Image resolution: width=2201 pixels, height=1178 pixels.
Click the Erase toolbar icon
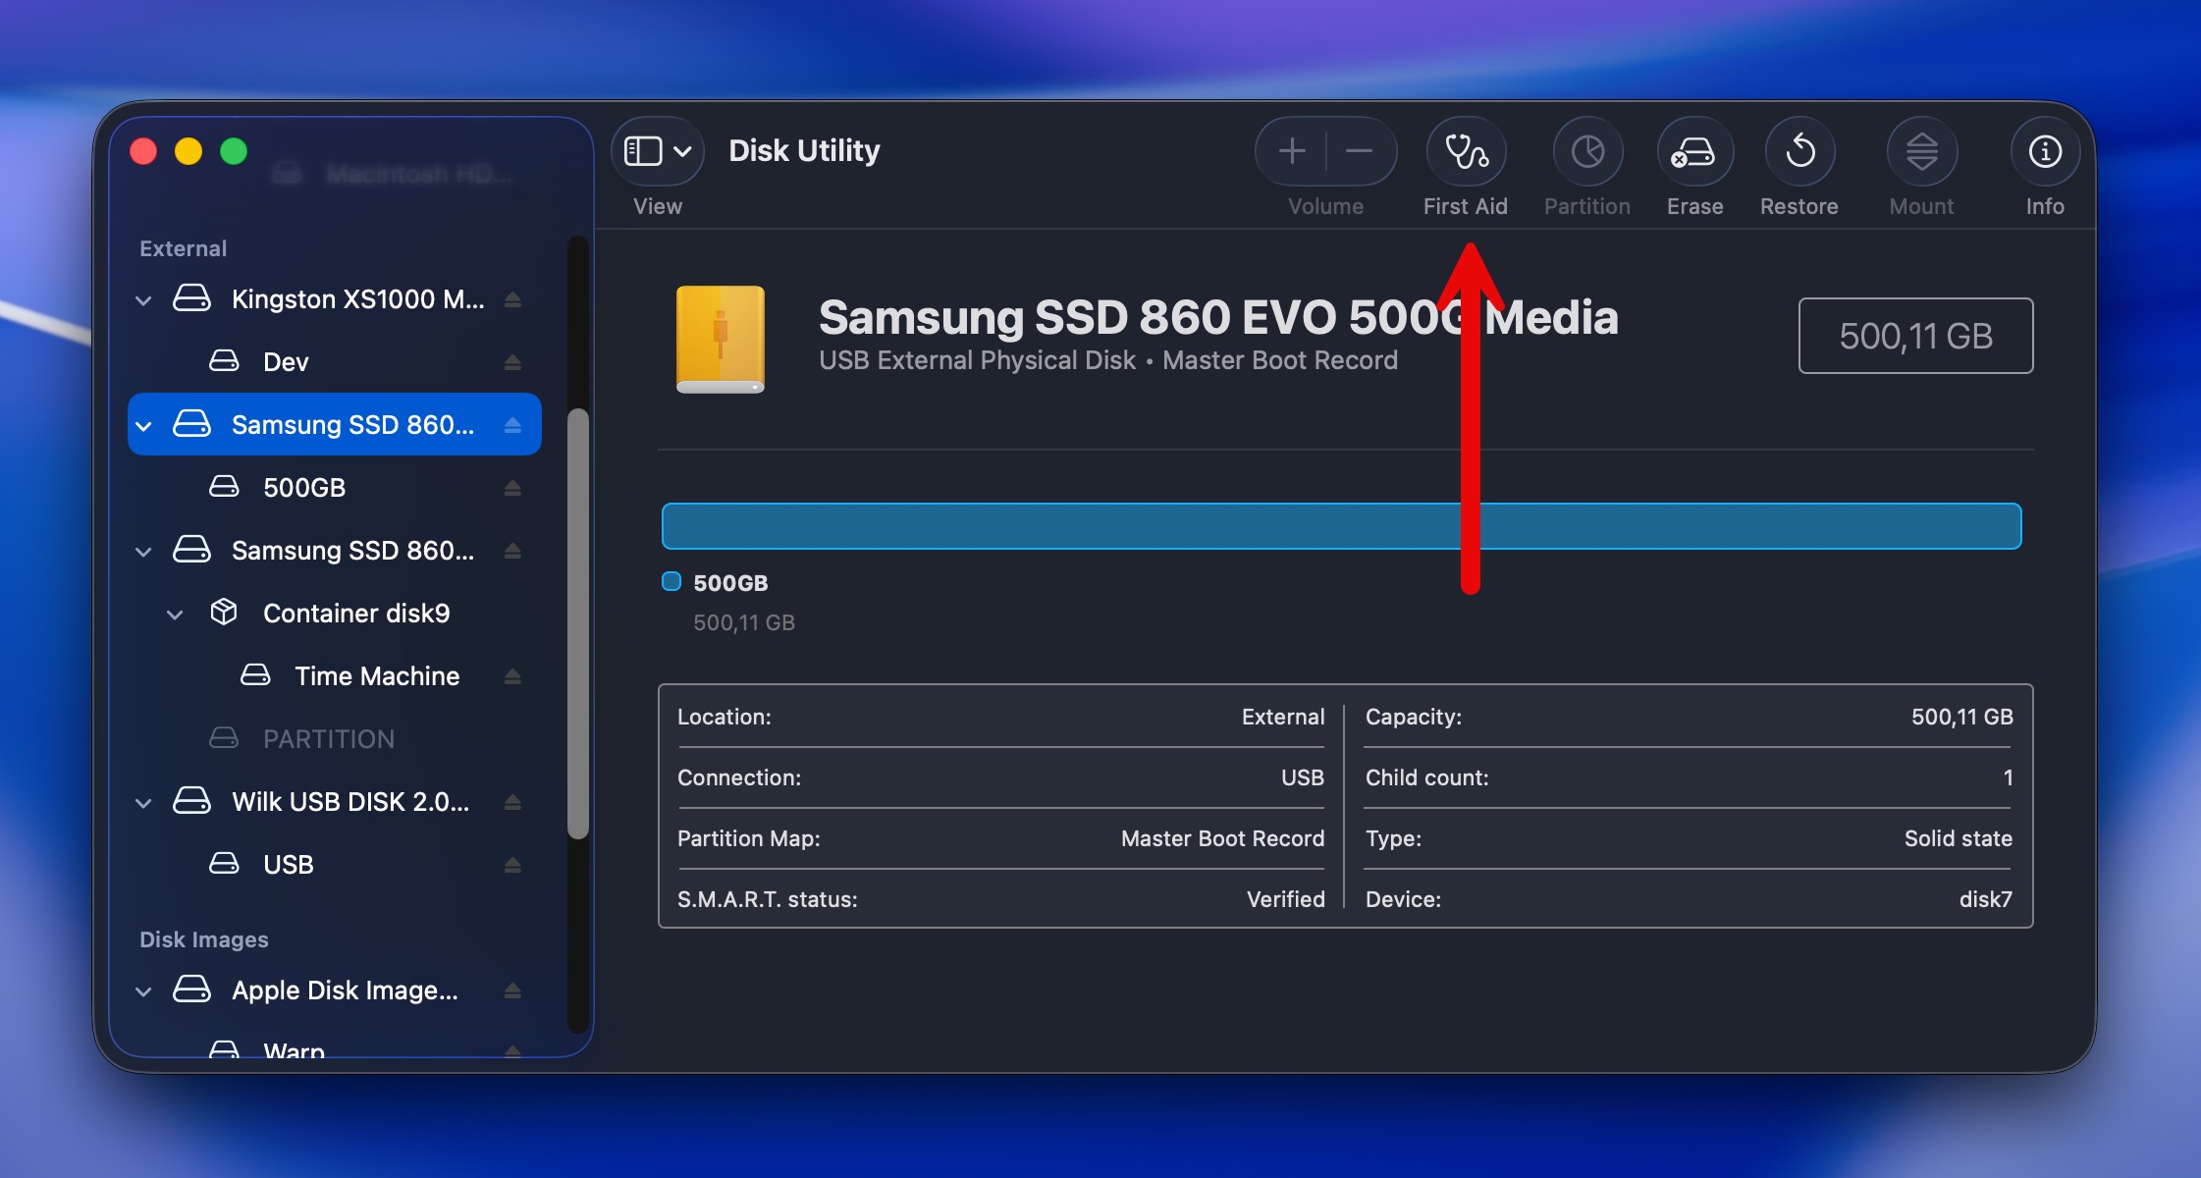point(1694,152)
